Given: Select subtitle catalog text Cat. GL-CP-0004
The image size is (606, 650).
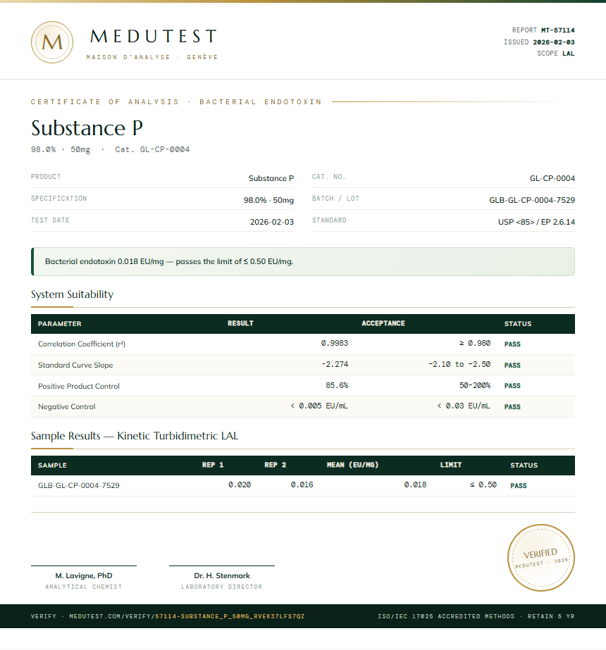Looking at the screenshot, I should (x=152, y=149).
